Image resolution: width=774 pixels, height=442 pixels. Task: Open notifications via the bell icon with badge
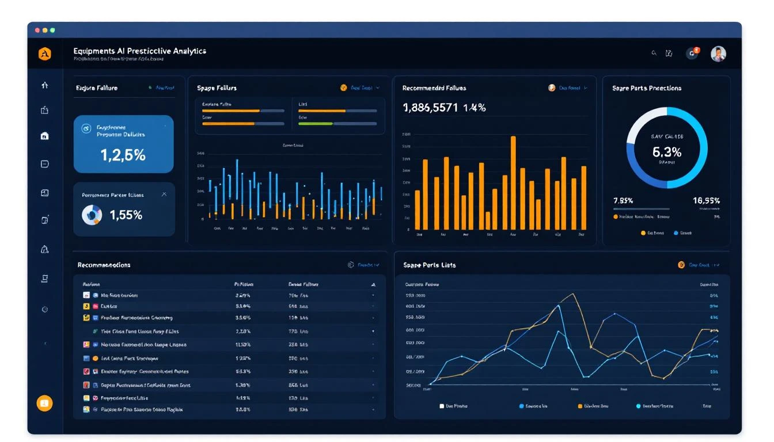(693, 52)
